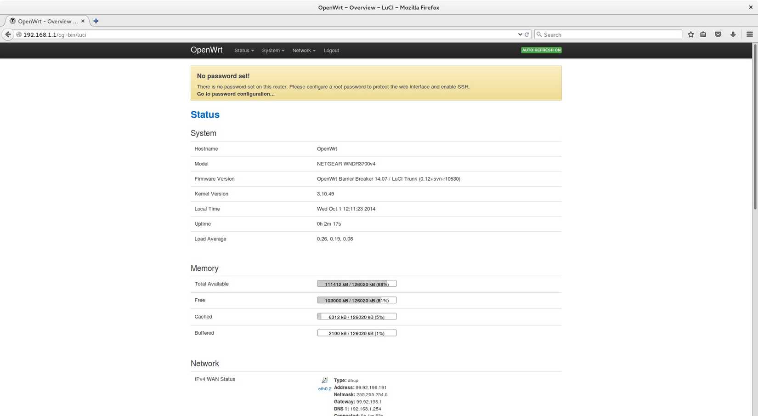The height and width of the screenshot is (416, 758).
Task: Open the System dropdown menu
Action: (273, 50)
